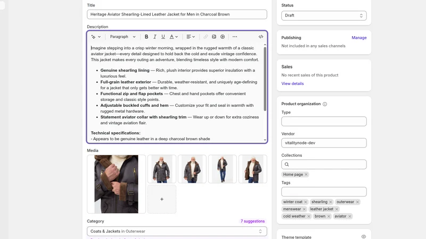
Task: Remove the menswear tag
Action: pyautogui.click(x=304, y=209)
